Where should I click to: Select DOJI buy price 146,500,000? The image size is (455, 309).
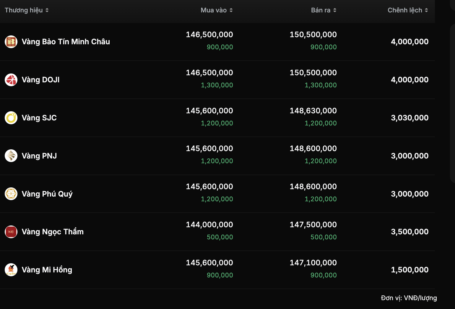(209, 73)
